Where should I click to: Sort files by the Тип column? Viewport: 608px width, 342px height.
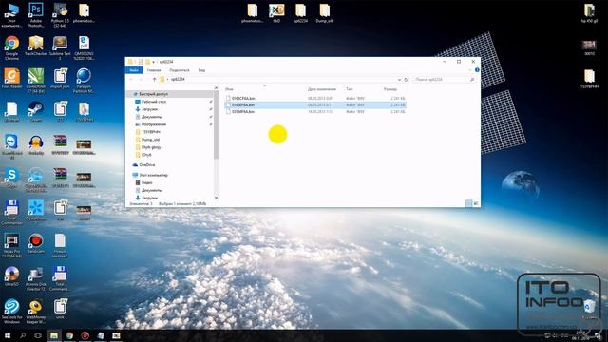(350, 89)
